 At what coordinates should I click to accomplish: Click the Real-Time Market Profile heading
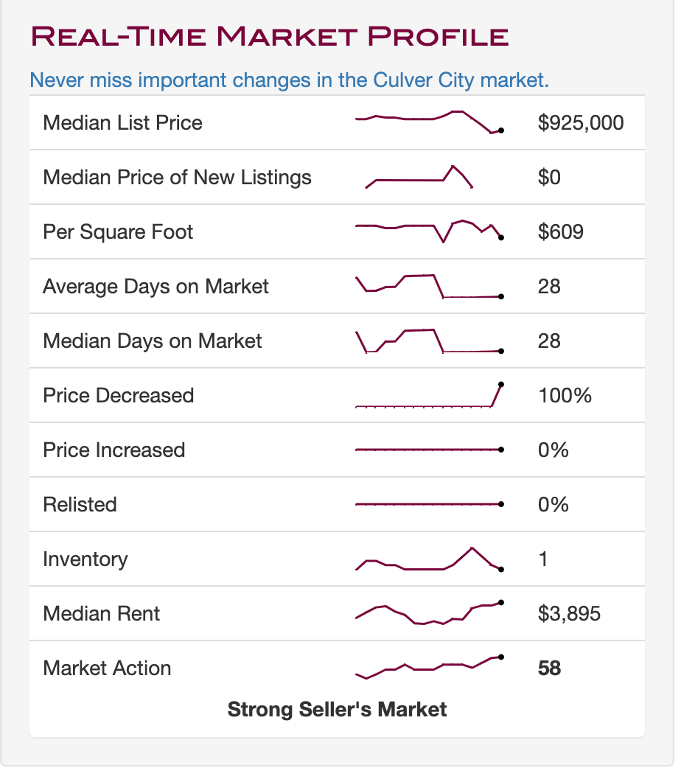pos(269,35)
